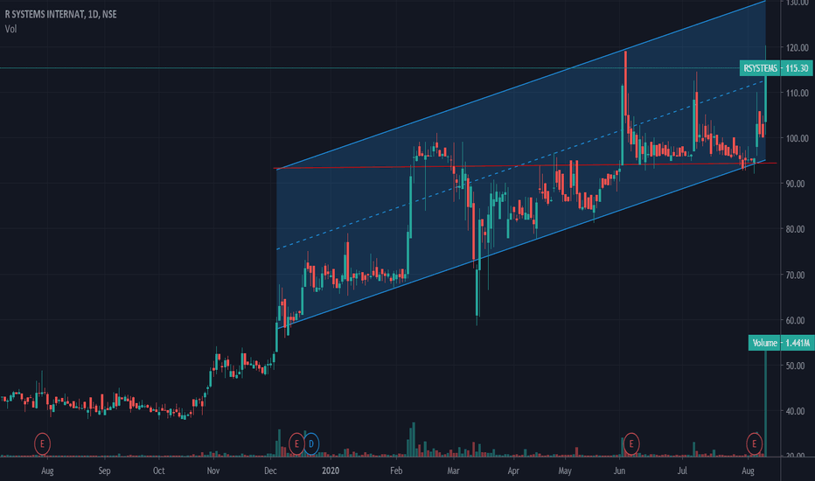Click the Volume 1.441M tag
815x481 pixels.
781,343
